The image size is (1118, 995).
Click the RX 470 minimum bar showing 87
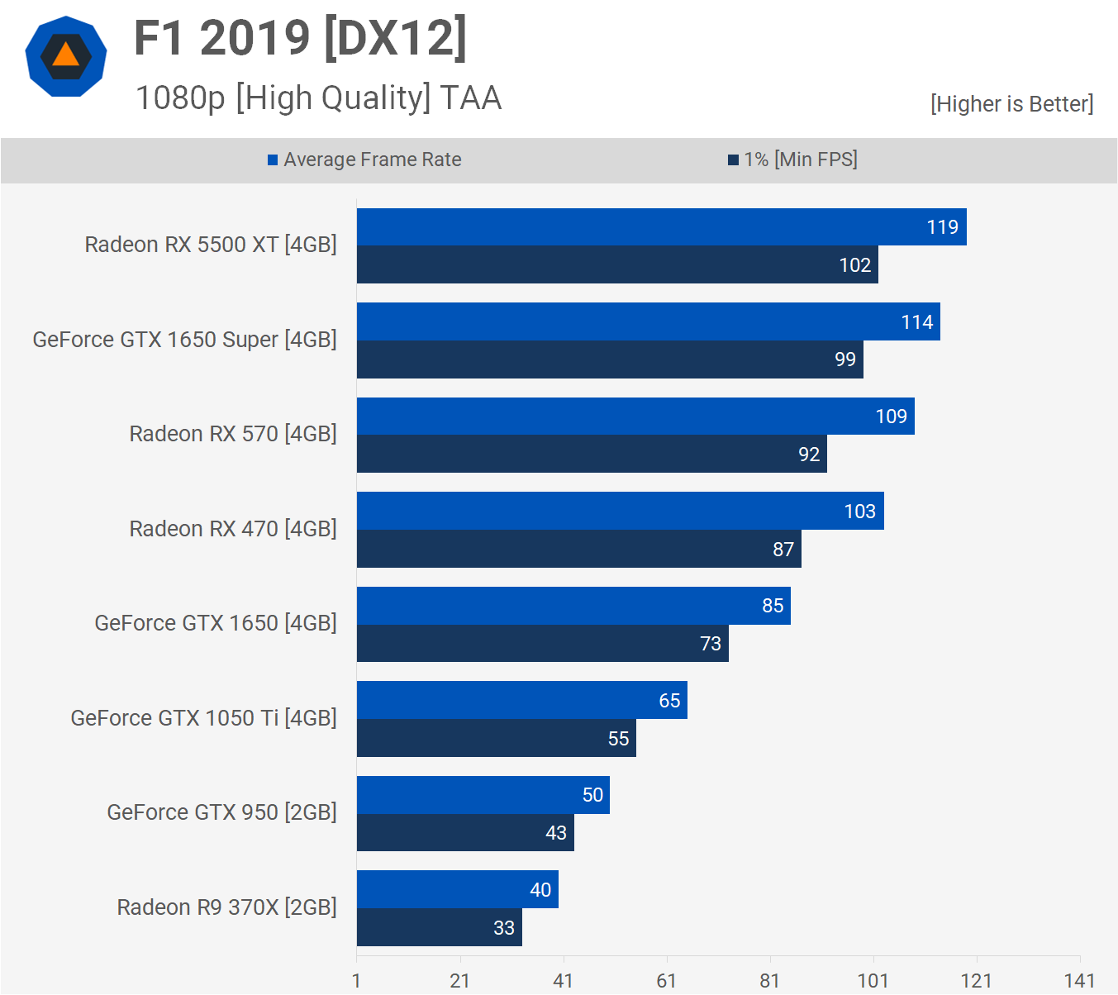[579, 549]
